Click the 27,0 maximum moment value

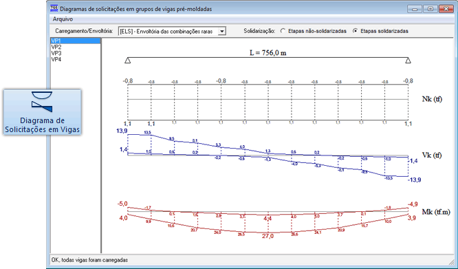pyautogui.click(x=268, y=236)
